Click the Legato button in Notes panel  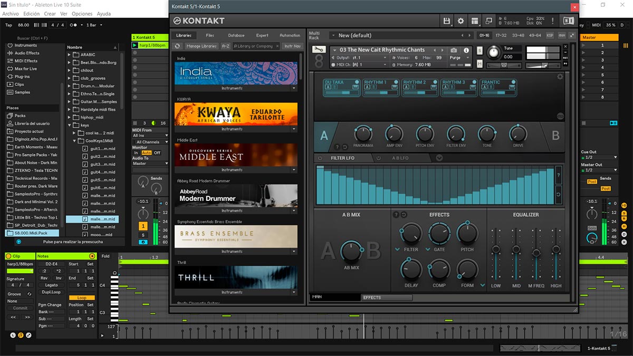coord(52,285)
